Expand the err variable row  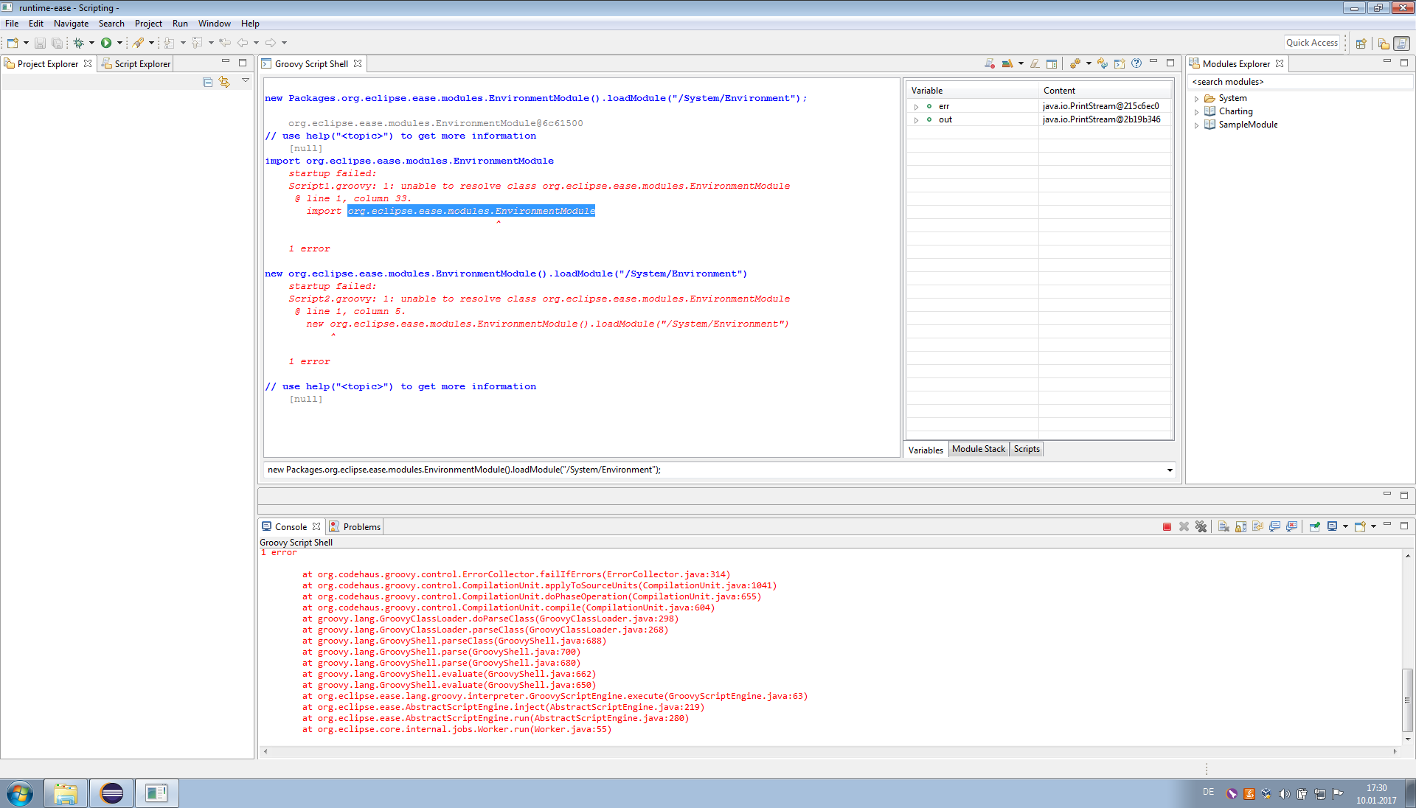tap(916, 107)
